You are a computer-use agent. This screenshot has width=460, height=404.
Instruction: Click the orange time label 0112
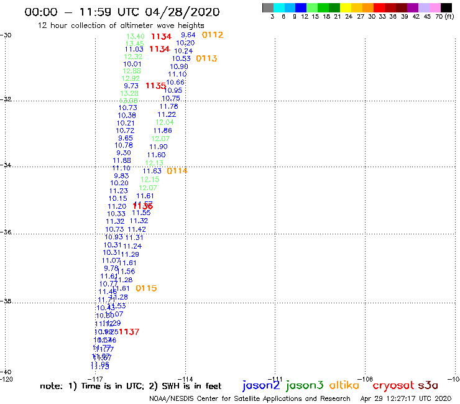pyautogui.click(x=213, y=35)
